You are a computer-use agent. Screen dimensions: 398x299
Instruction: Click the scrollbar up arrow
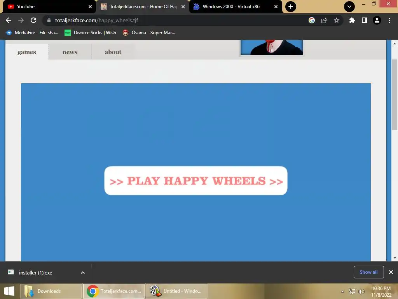tap(395, 44)
